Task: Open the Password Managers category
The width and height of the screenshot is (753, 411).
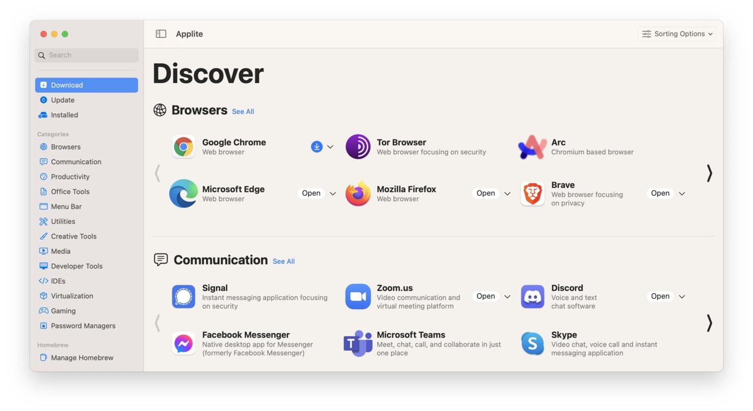Action: pos(87,326)
